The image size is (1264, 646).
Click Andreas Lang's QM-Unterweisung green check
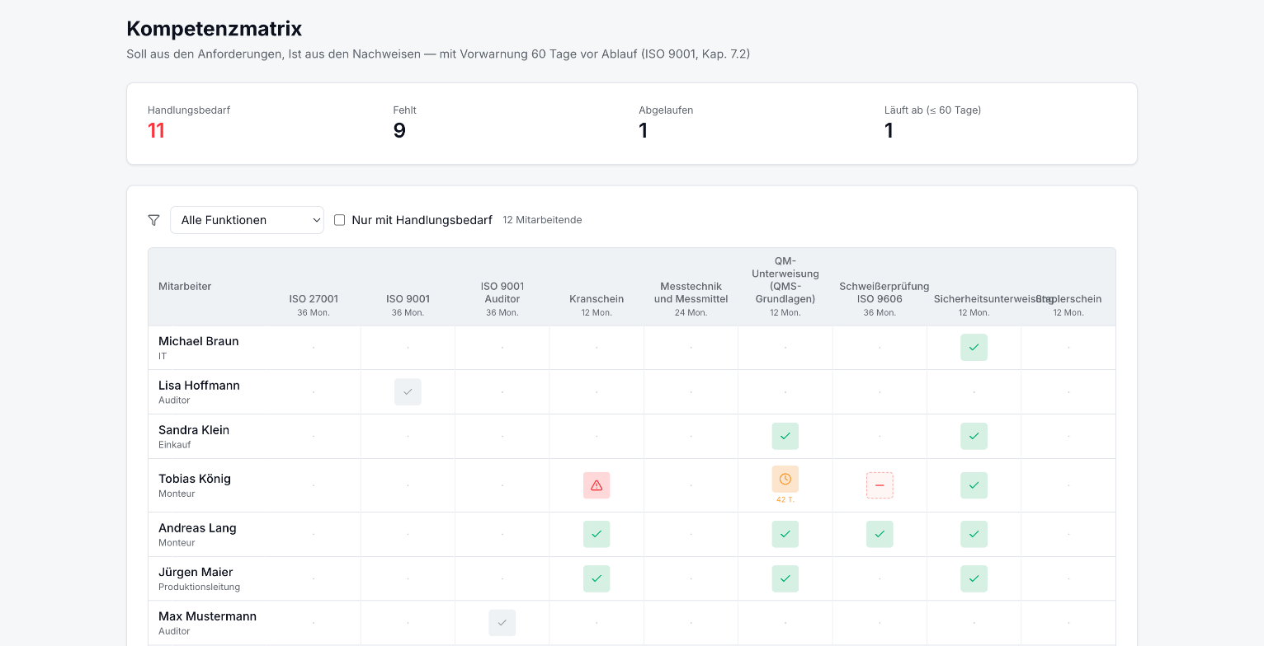click(x=785, y=534)
